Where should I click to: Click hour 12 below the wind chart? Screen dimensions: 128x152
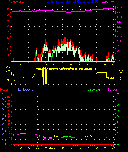(62, 64)
